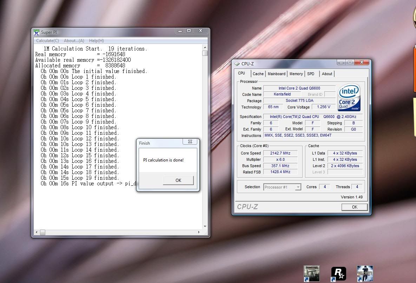
Task: Click the Version 1.49 label in CPU-Z
Action: pos(351,197)
